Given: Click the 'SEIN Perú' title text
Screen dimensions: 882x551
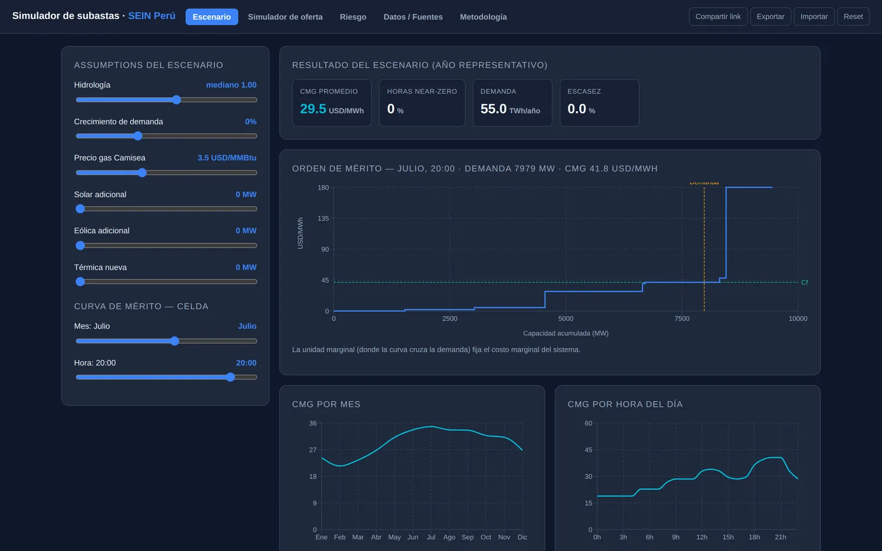Looking at the screenshot, I should [152, 16].
